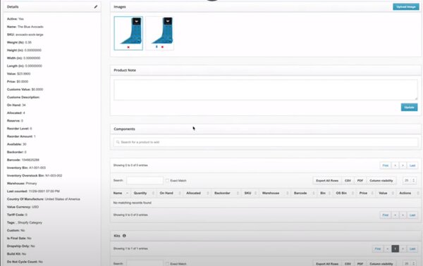Export Components table as CSV

click(x=348, y=180)
